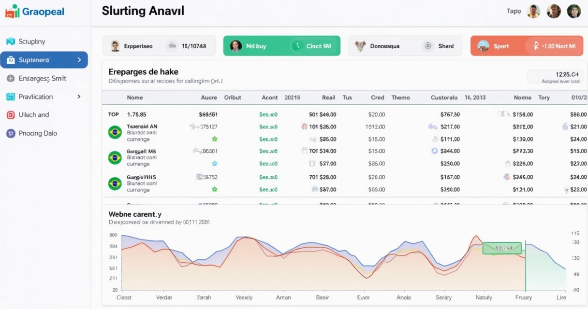Click blue star in Gargpeil MS row

point(215,164)
